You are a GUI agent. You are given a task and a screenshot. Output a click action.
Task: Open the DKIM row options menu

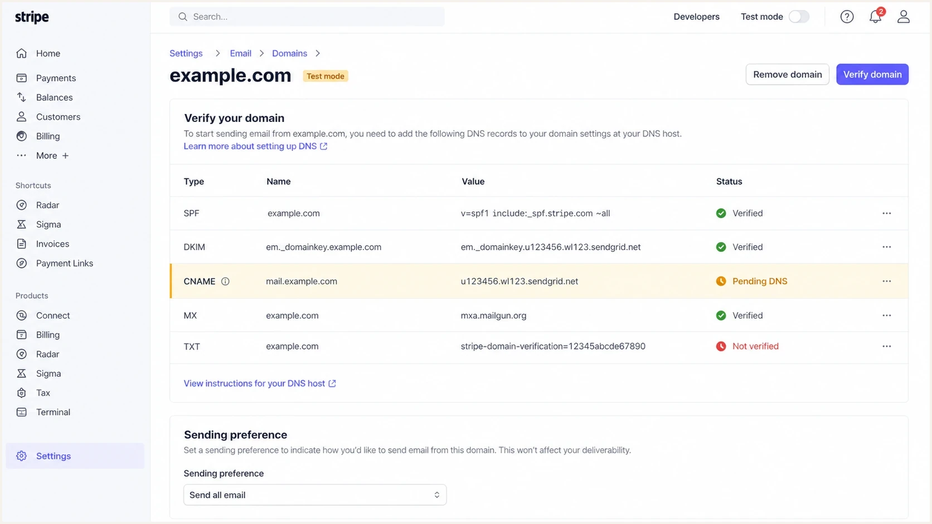pyautogui.click(x=886, y=247)
